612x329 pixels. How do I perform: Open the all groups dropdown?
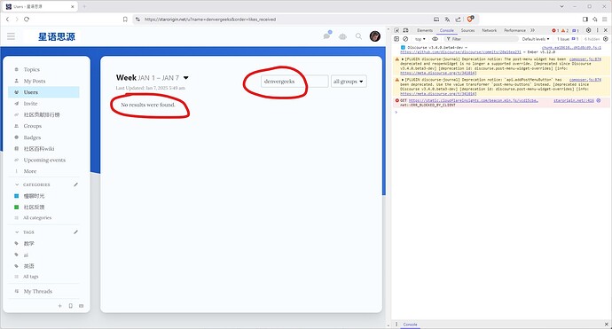[x=349, y=82]
